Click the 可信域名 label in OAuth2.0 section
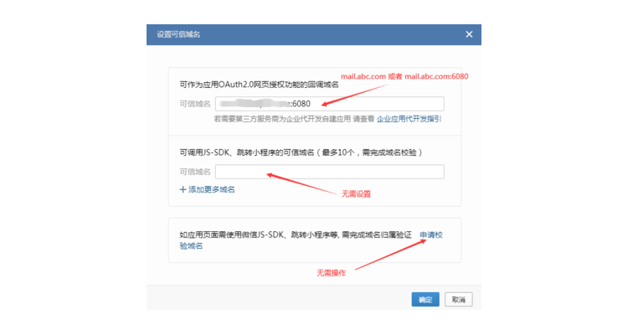628x335 pixels. [x=194, y=104]
